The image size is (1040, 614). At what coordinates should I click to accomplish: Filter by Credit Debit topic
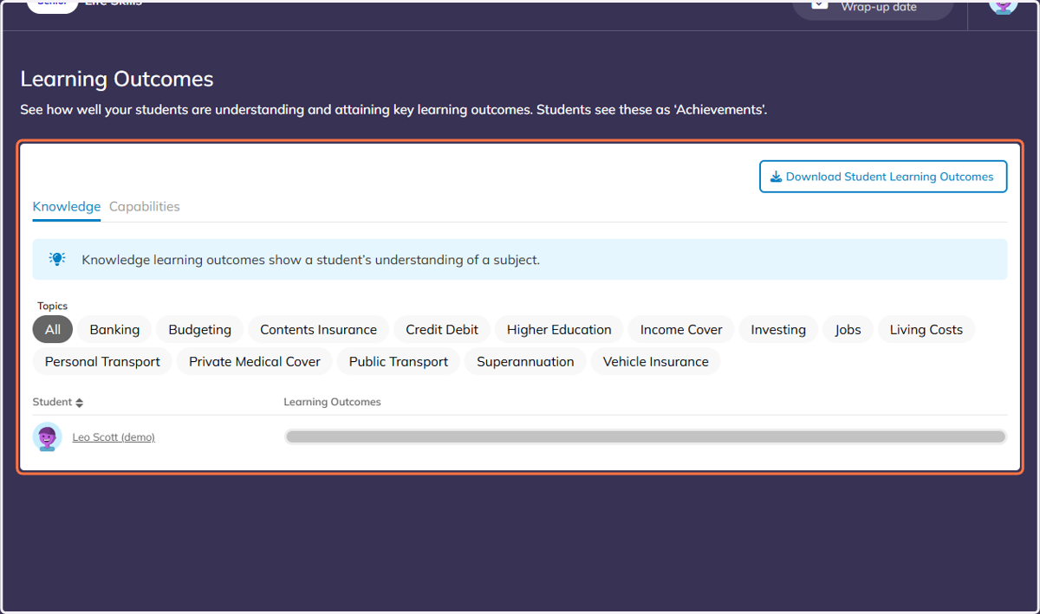tap(442, 330)
